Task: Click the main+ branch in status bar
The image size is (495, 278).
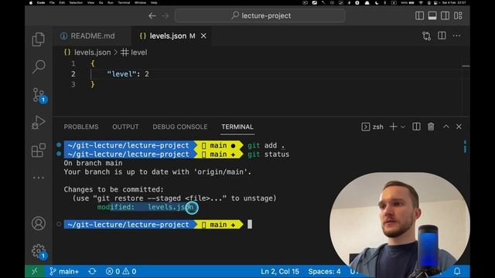Action: point(64,271)
